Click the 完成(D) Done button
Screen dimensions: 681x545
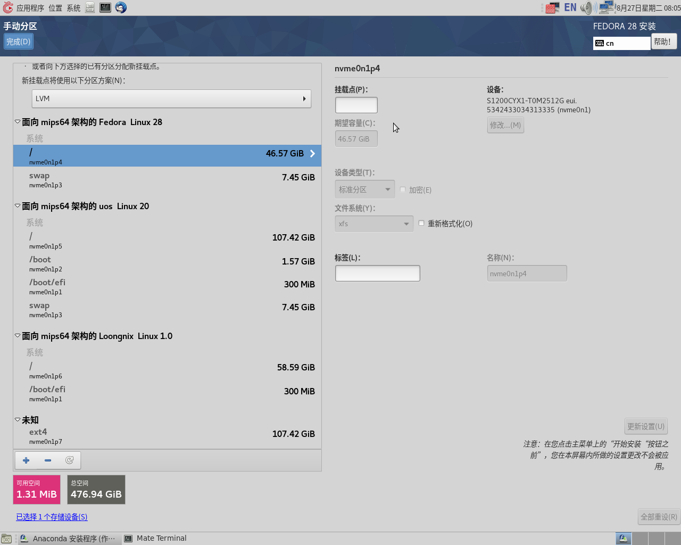19,42
